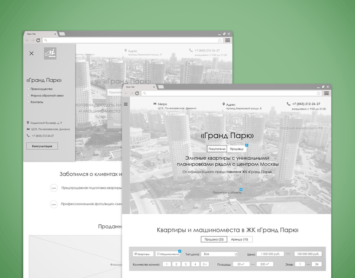Go forward in the back browser window
The height and width of the screenshot is (278, 355).
point(33,40)
